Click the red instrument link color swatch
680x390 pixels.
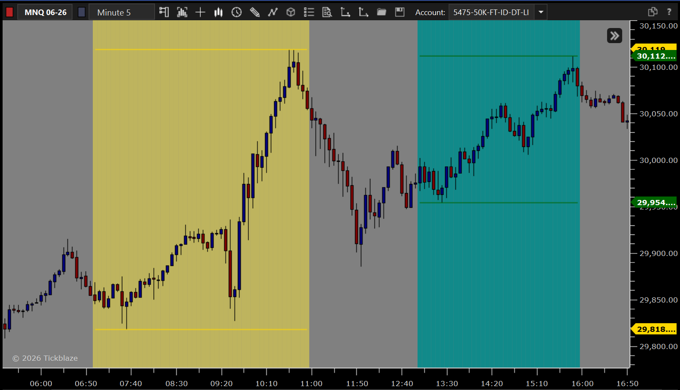click(9, 12)
